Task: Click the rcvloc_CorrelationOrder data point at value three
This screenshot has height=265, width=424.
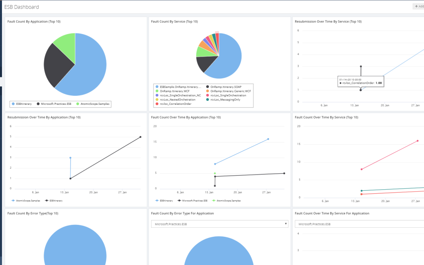Action: [x=361, y=66]
